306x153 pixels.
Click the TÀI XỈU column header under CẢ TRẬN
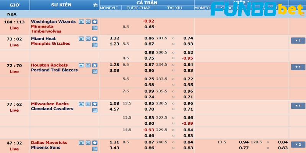tap(175, 8)
